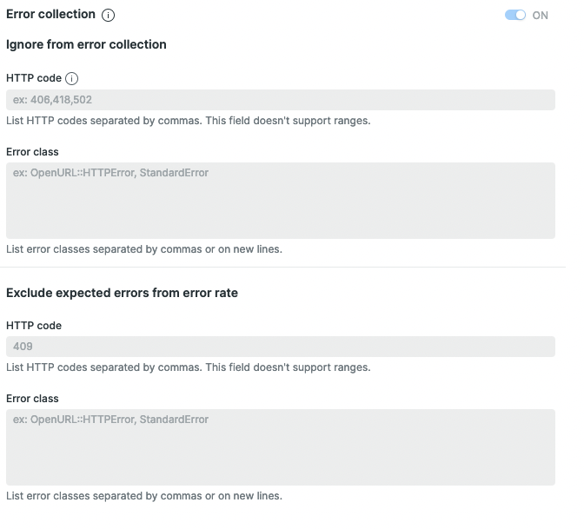Click the Error collection heading

[50, 15]
